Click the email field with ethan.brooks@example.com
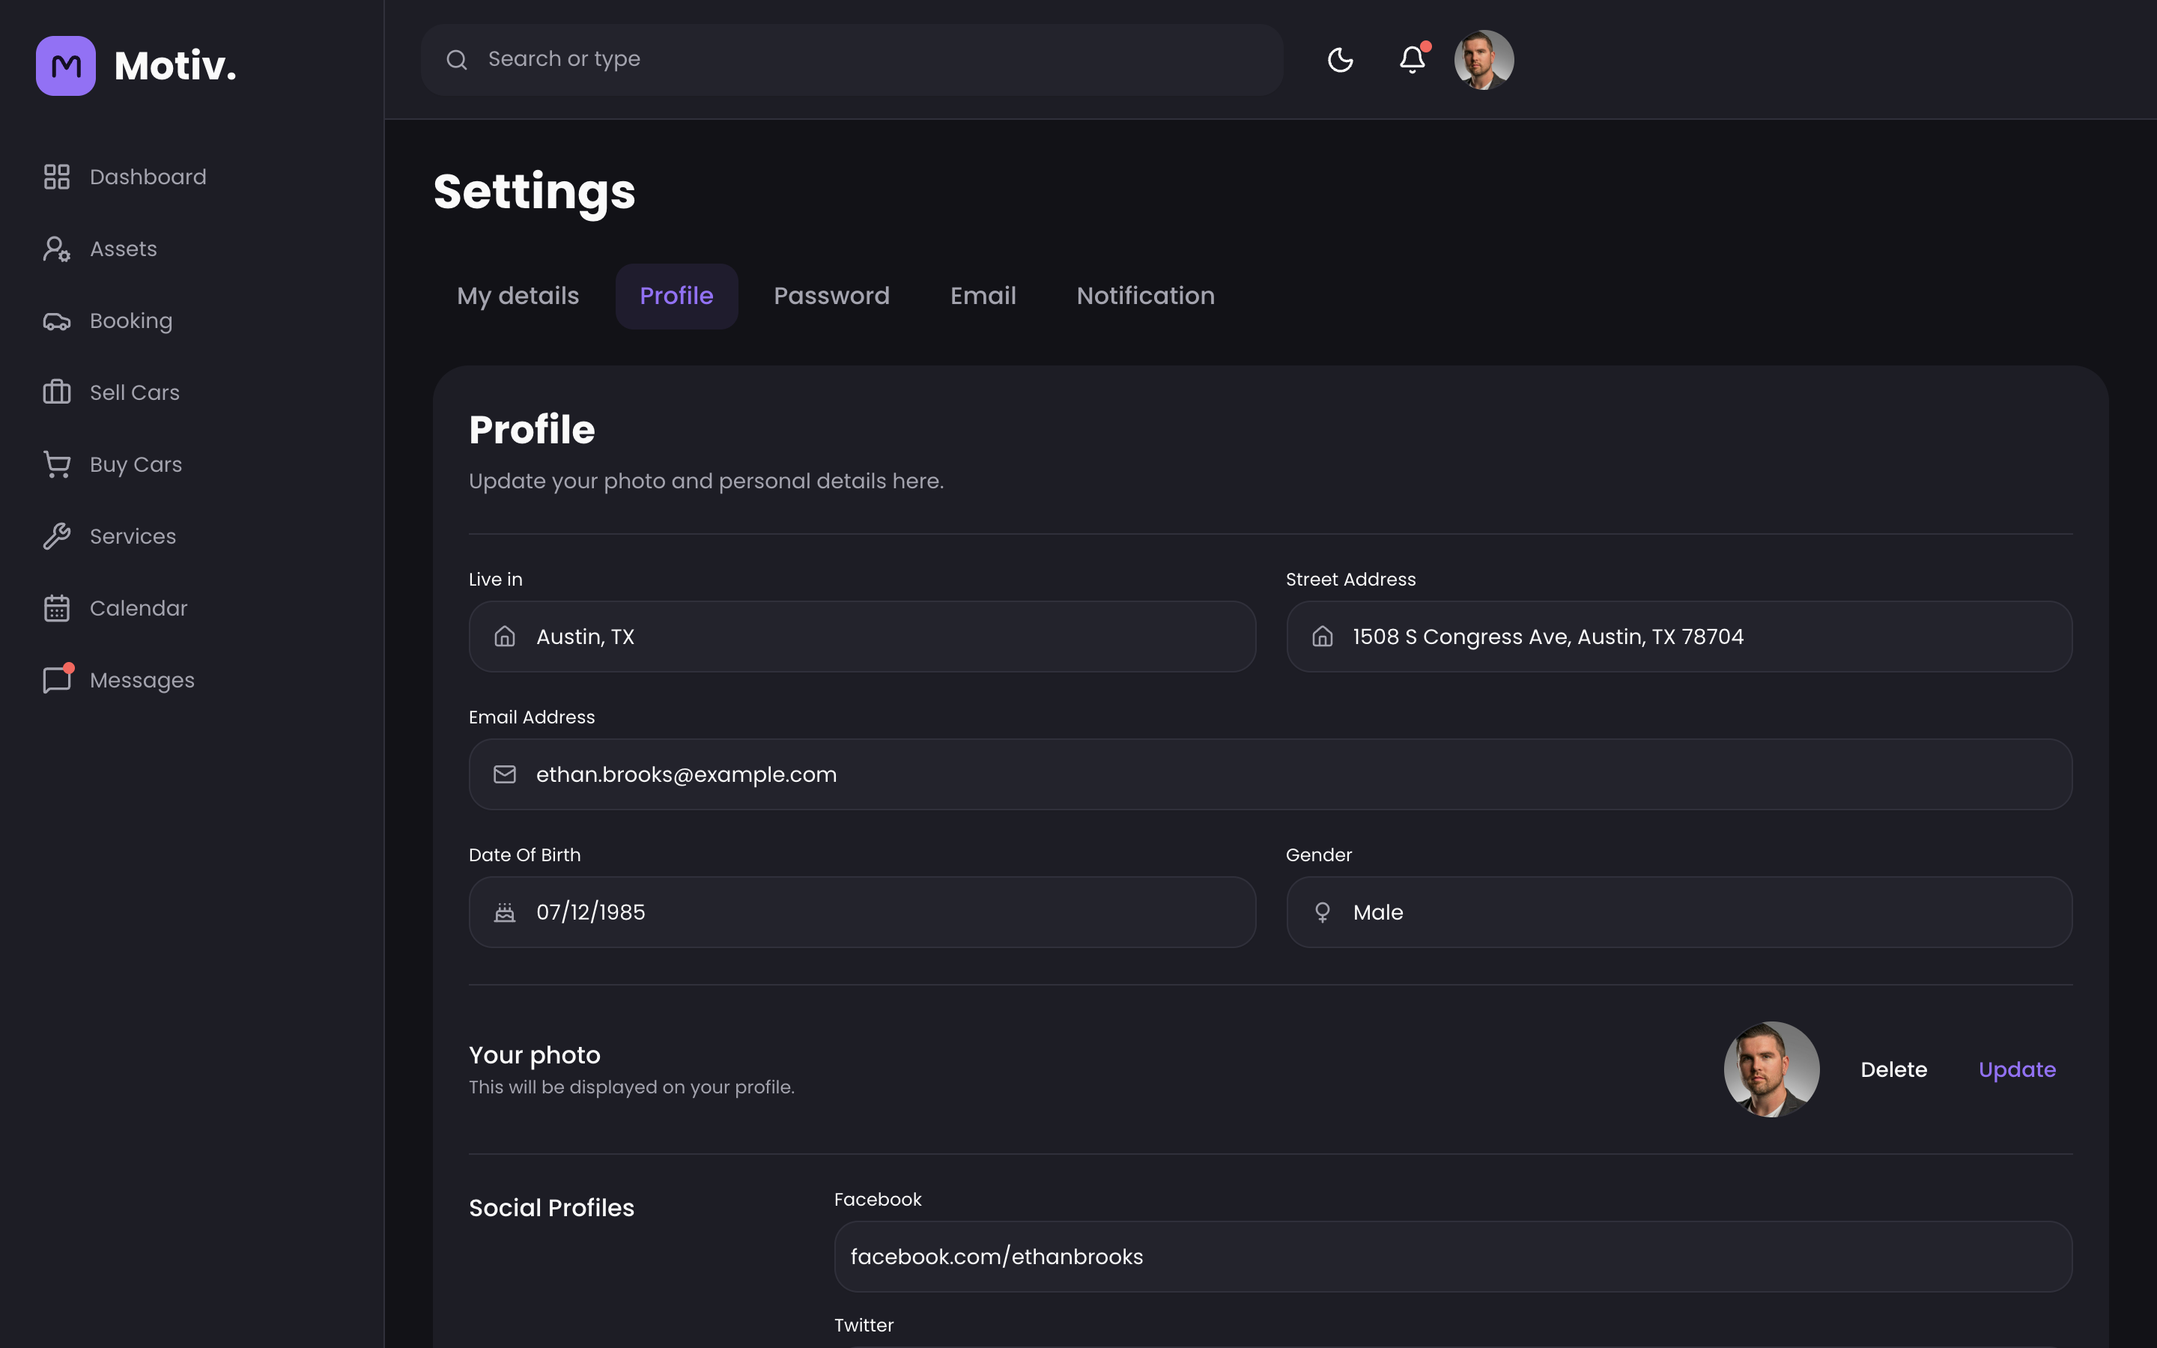This screenshot has width=2157, height=1348. coord(1271,775)
